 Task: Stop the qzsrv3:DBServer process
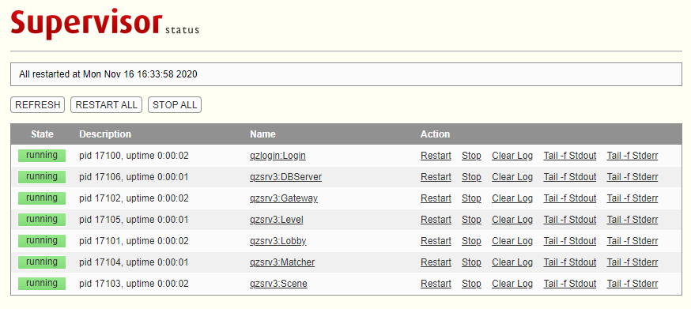[471, 177]
